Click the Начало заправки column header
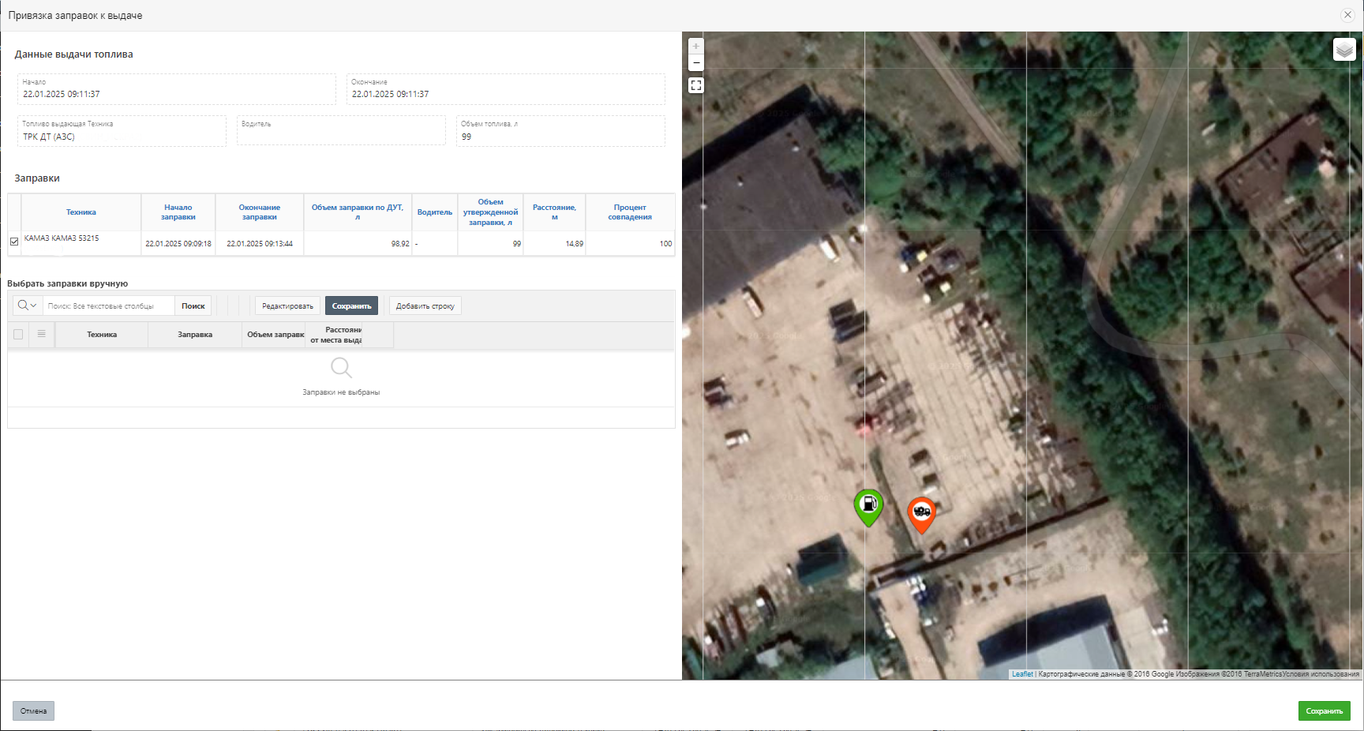The image size is (1364, 731). point(178,212)
